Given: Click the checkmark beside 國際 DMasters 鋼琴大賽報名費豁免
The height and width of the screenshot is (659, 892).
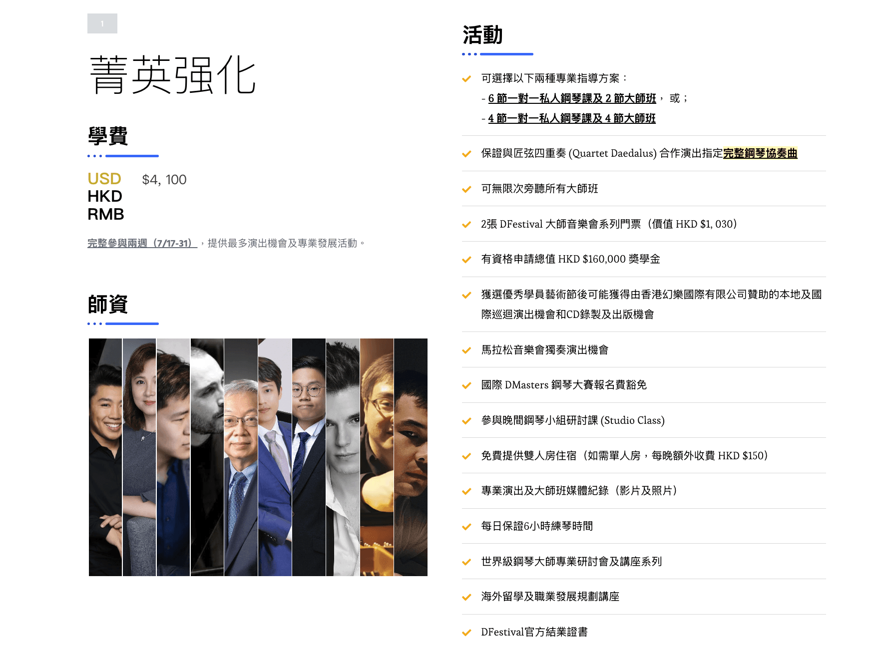Looking at the screenshot, I should tap(466, 385).
